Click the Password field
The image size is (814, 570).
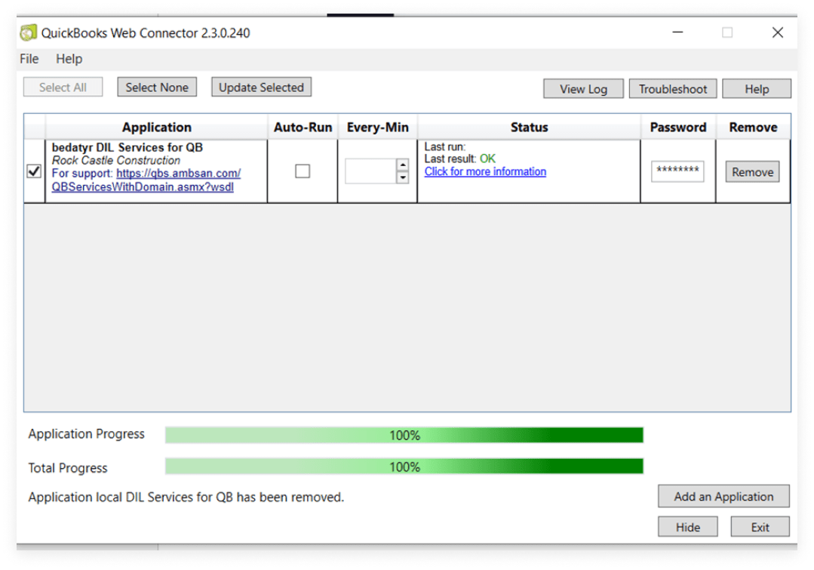pyautogui.click(x=677, y=171)
